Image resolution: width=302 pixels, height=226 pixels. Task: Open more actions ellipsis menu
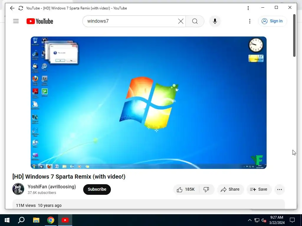280,190
